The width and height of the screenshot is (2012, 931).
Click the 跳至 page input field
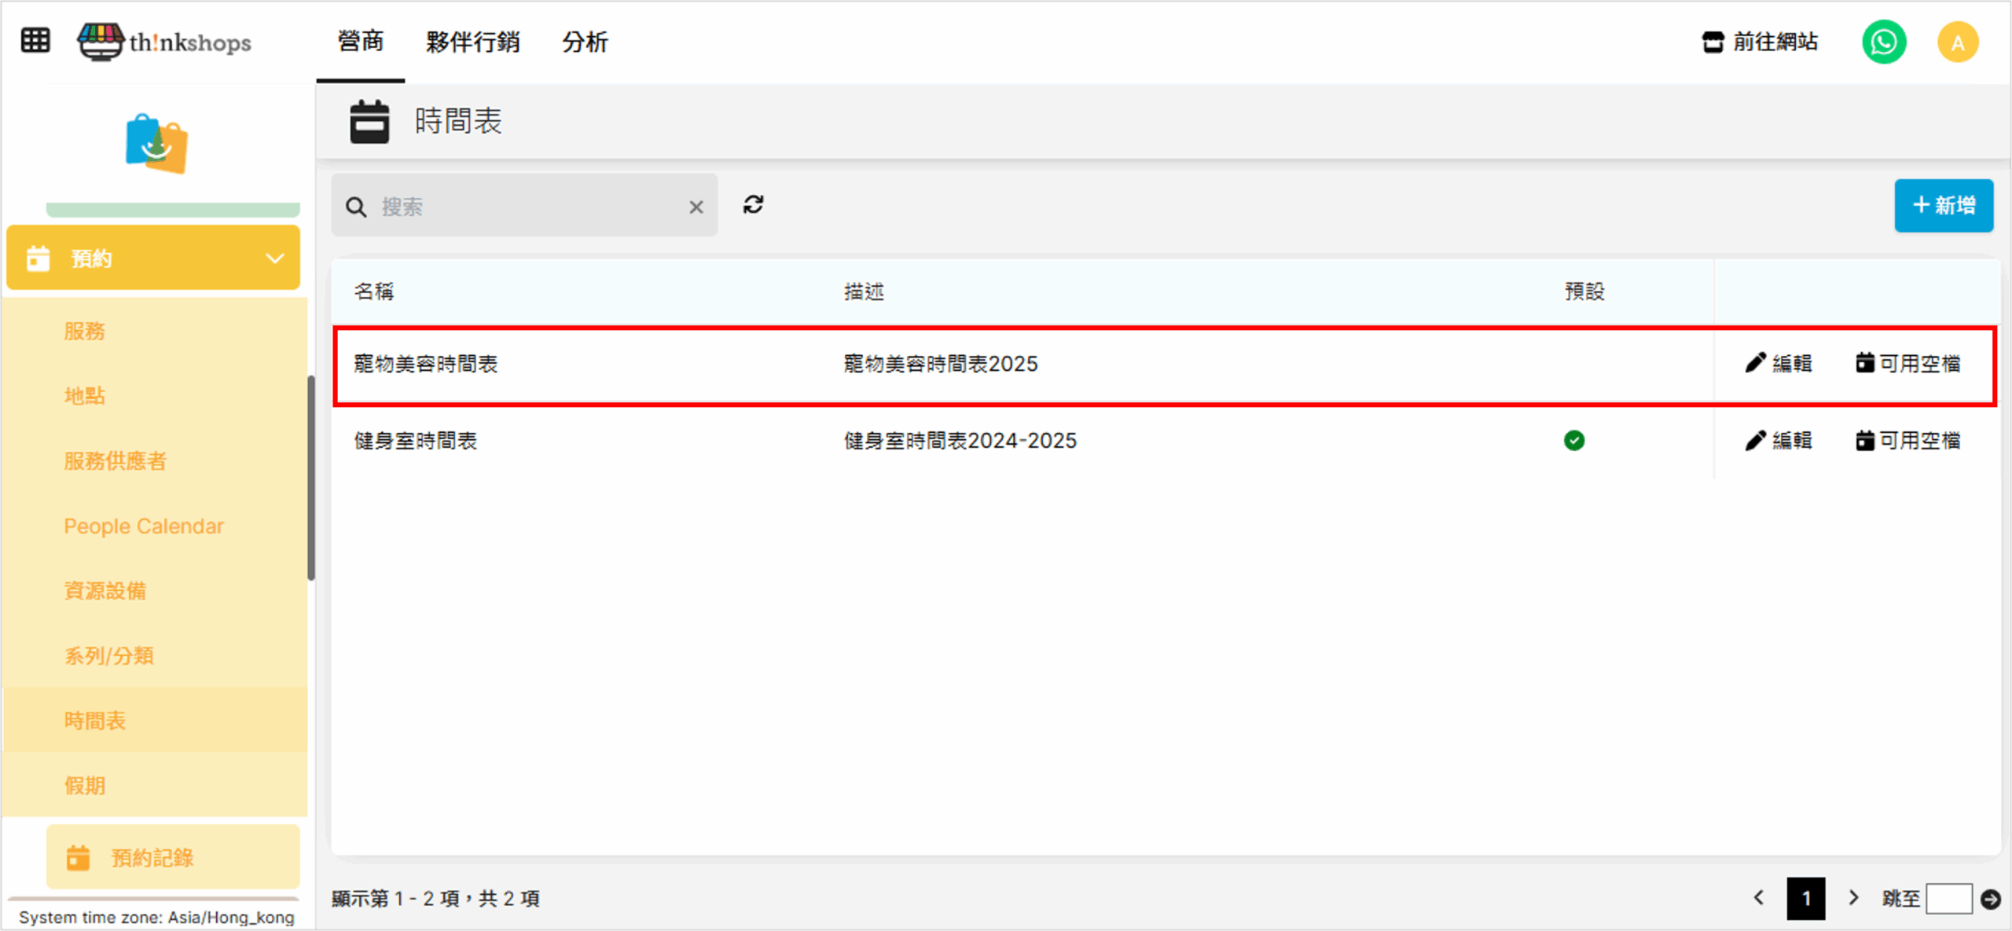point(1948,898)
